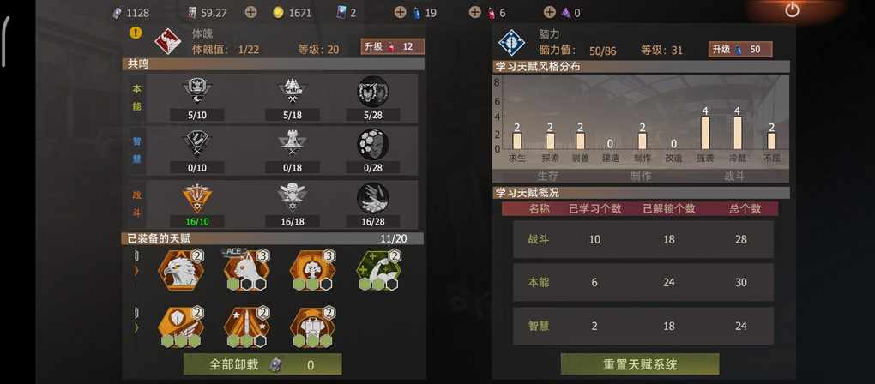Select the 本能 row in talent overview

click(x=643, y=283)
